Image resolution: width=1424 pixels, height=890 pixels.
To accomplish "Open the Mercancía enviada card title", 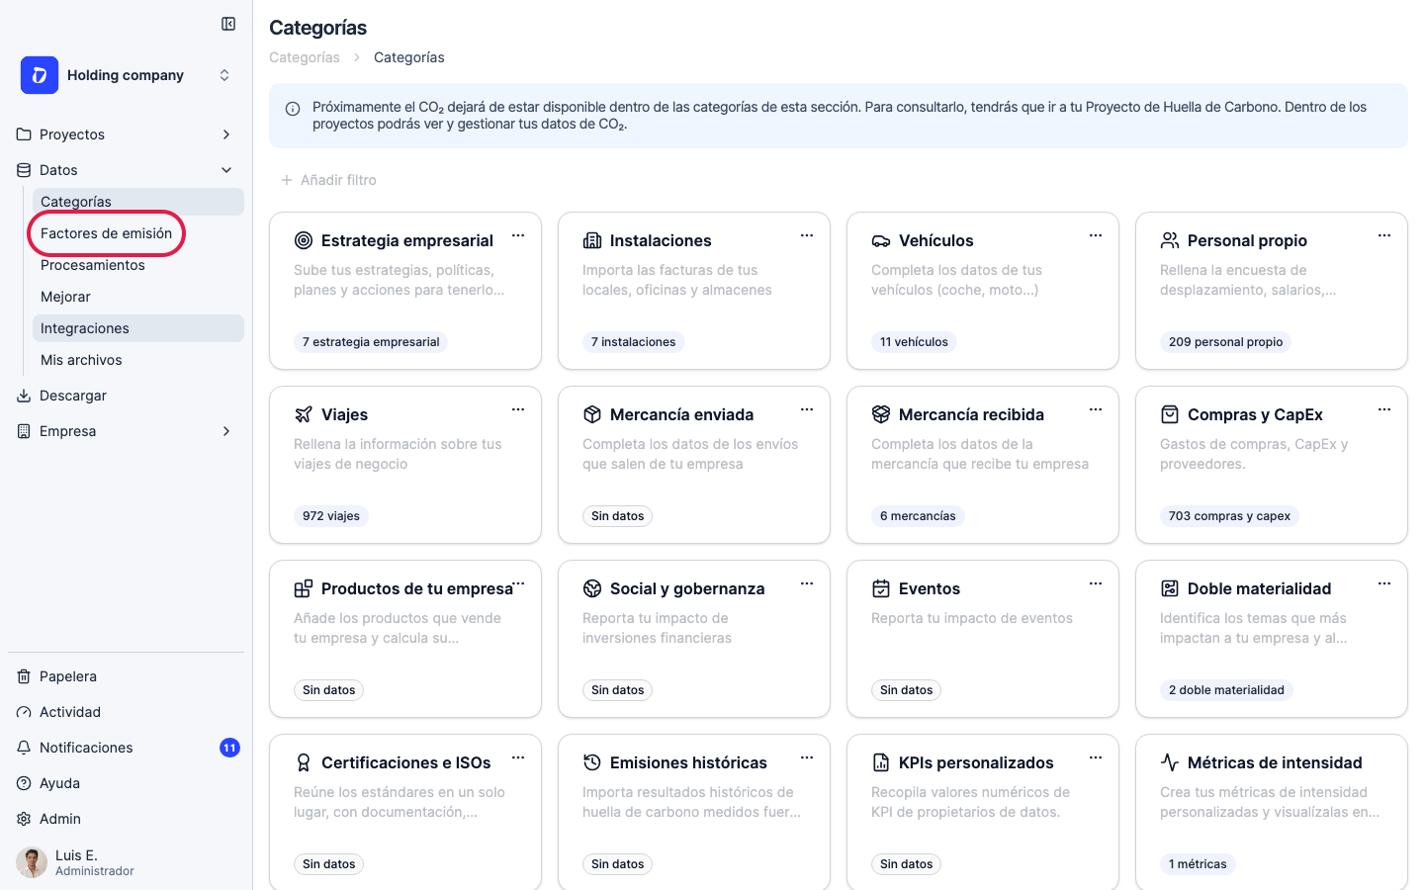I will [681, 414].
